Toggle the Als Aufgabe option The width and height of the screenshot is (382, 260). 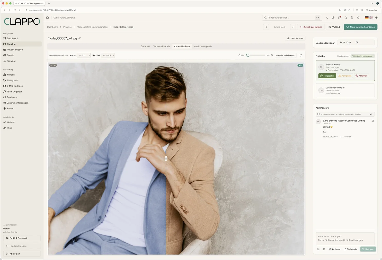click(x=351, y=249)
